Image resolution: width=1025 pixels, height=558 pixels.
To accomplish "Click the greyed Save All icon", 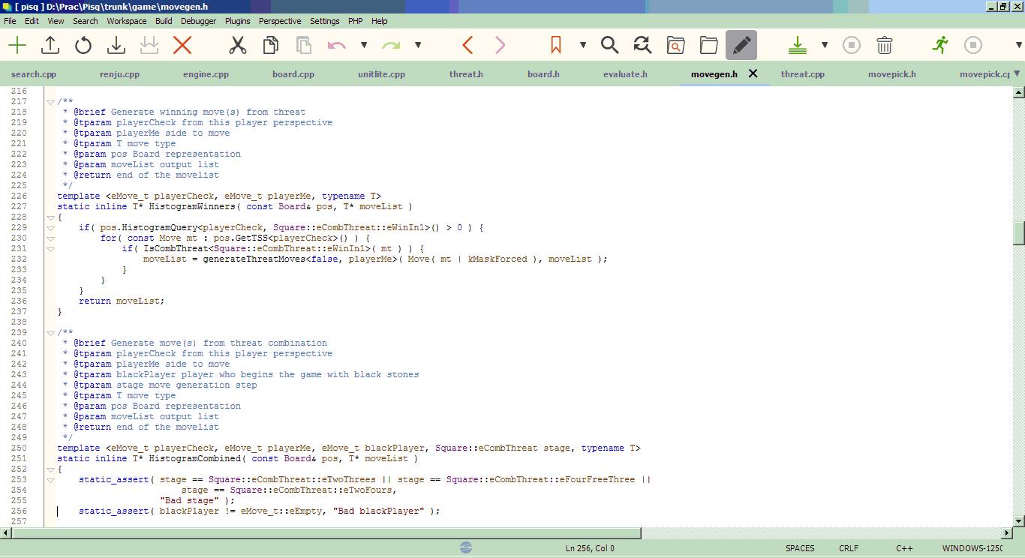I will [149, 45].
